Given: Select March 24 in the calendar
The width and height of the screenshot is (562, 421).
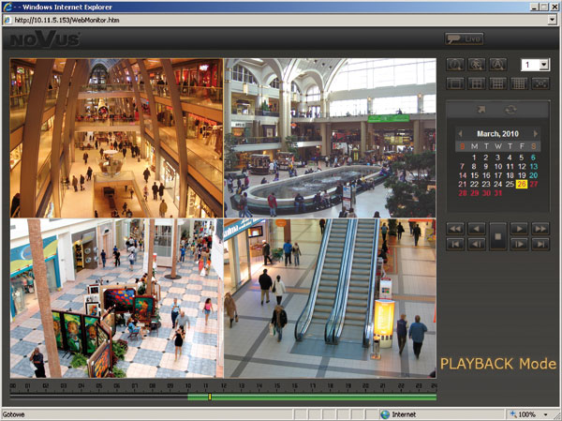Looking at the screenshot, I should (x=498, y=184).
